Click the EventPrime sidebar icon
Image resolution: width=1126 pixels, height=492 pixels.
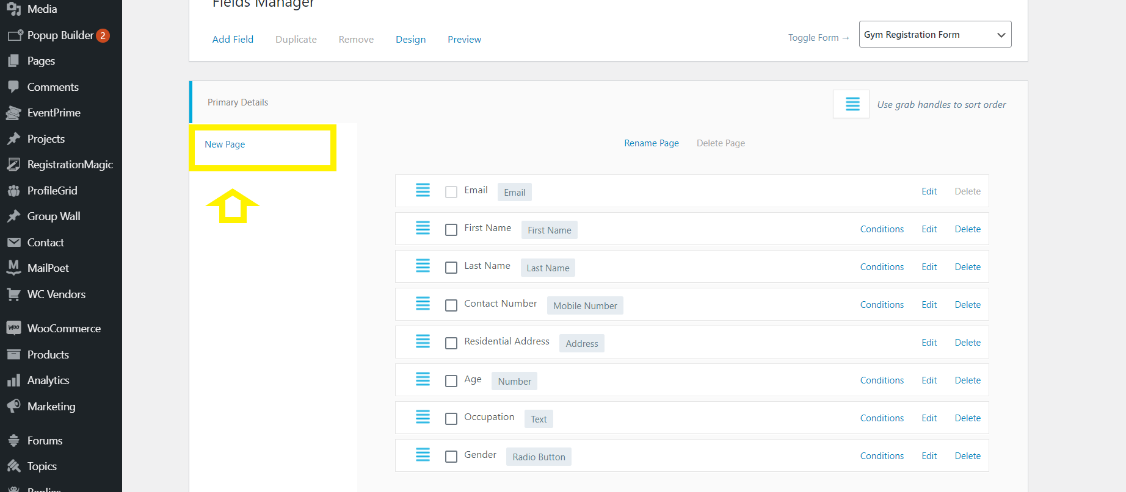[x=13, y=113]
